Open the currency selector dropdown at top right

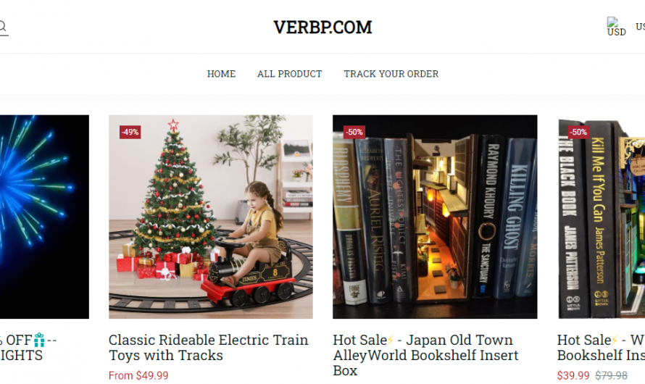pyautogui.click(x=640, y=27)
